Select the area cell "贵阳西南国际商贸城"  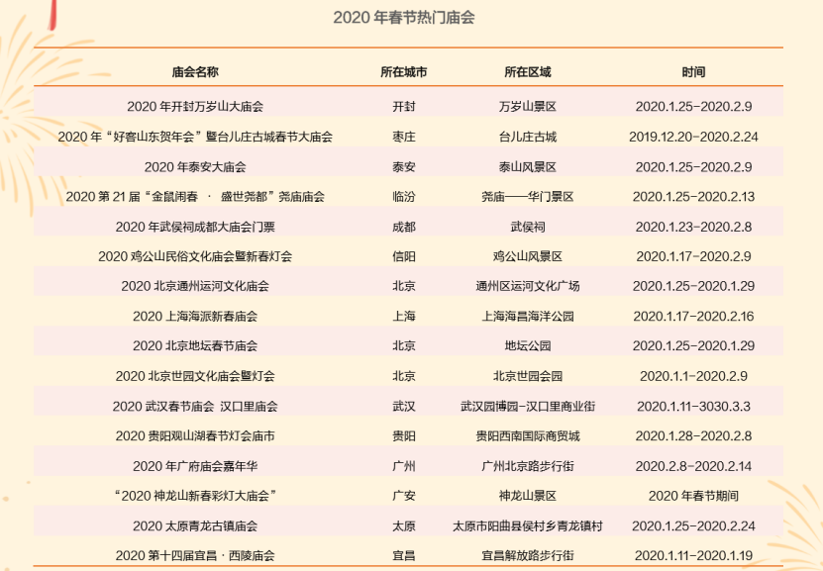[527, 435]
